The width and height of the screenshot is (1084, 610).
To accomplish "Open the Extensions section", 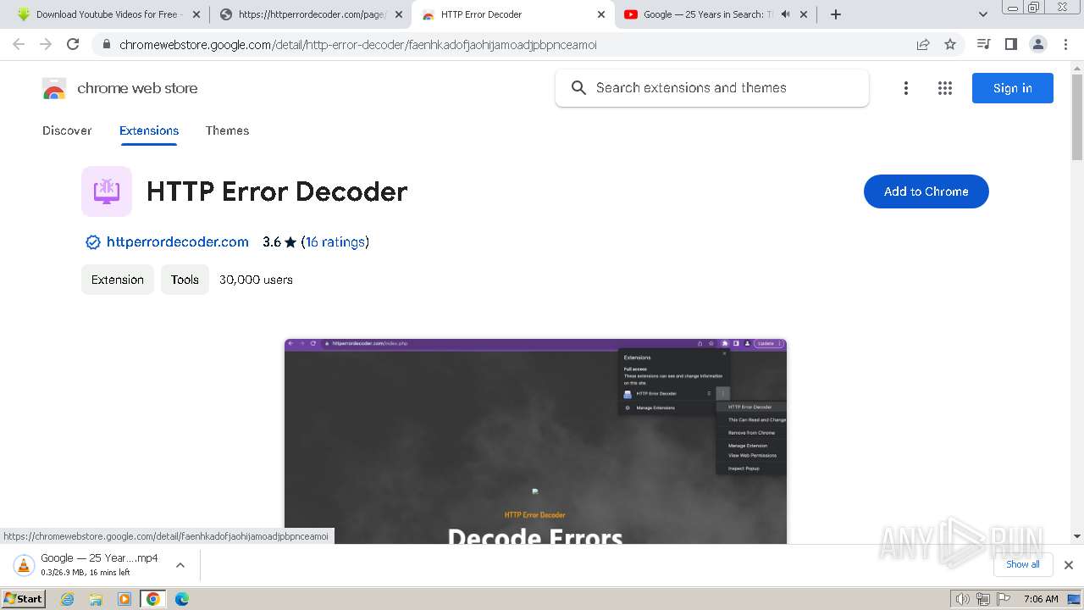I will tap(149, 130).
